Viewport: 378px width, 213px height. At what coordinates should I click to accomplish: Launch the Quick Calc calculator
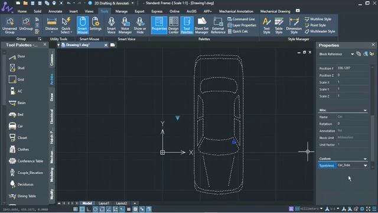tap(237, 31)
